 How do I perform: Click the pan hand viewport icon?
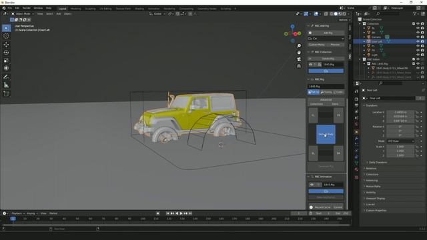tap(299, 53)
